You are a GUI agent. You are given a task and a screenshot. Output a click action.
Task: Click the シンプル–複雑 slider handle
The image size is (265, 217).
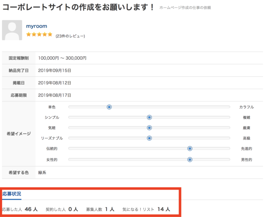[x=149, y=117]
